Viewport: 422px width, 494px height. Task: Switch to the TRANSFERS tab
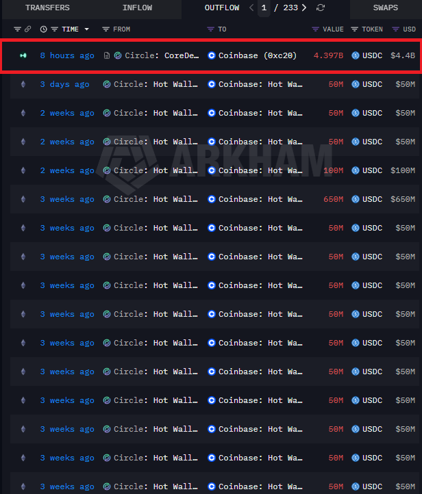point(47,8)
